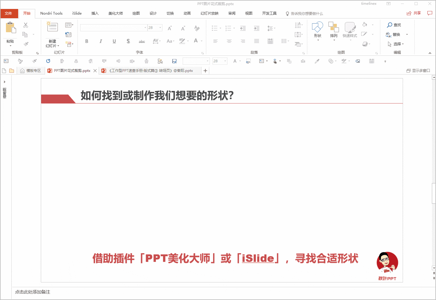Image resolution: width=436 pixels, height=300 pixels.
Task: Toggle Justify paragraph alignment
Action: coord(257,41)
